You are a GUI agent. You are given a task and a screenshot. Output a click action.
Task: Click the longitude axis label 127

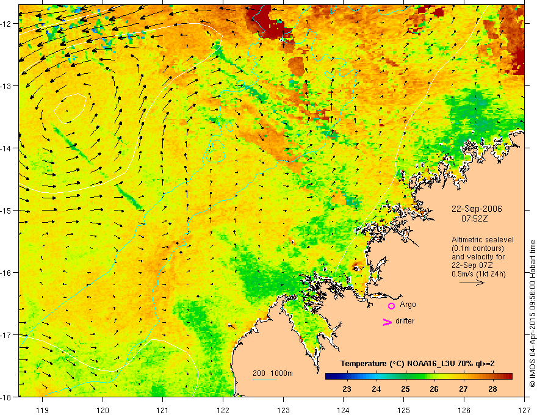click(x=524, y=410)
